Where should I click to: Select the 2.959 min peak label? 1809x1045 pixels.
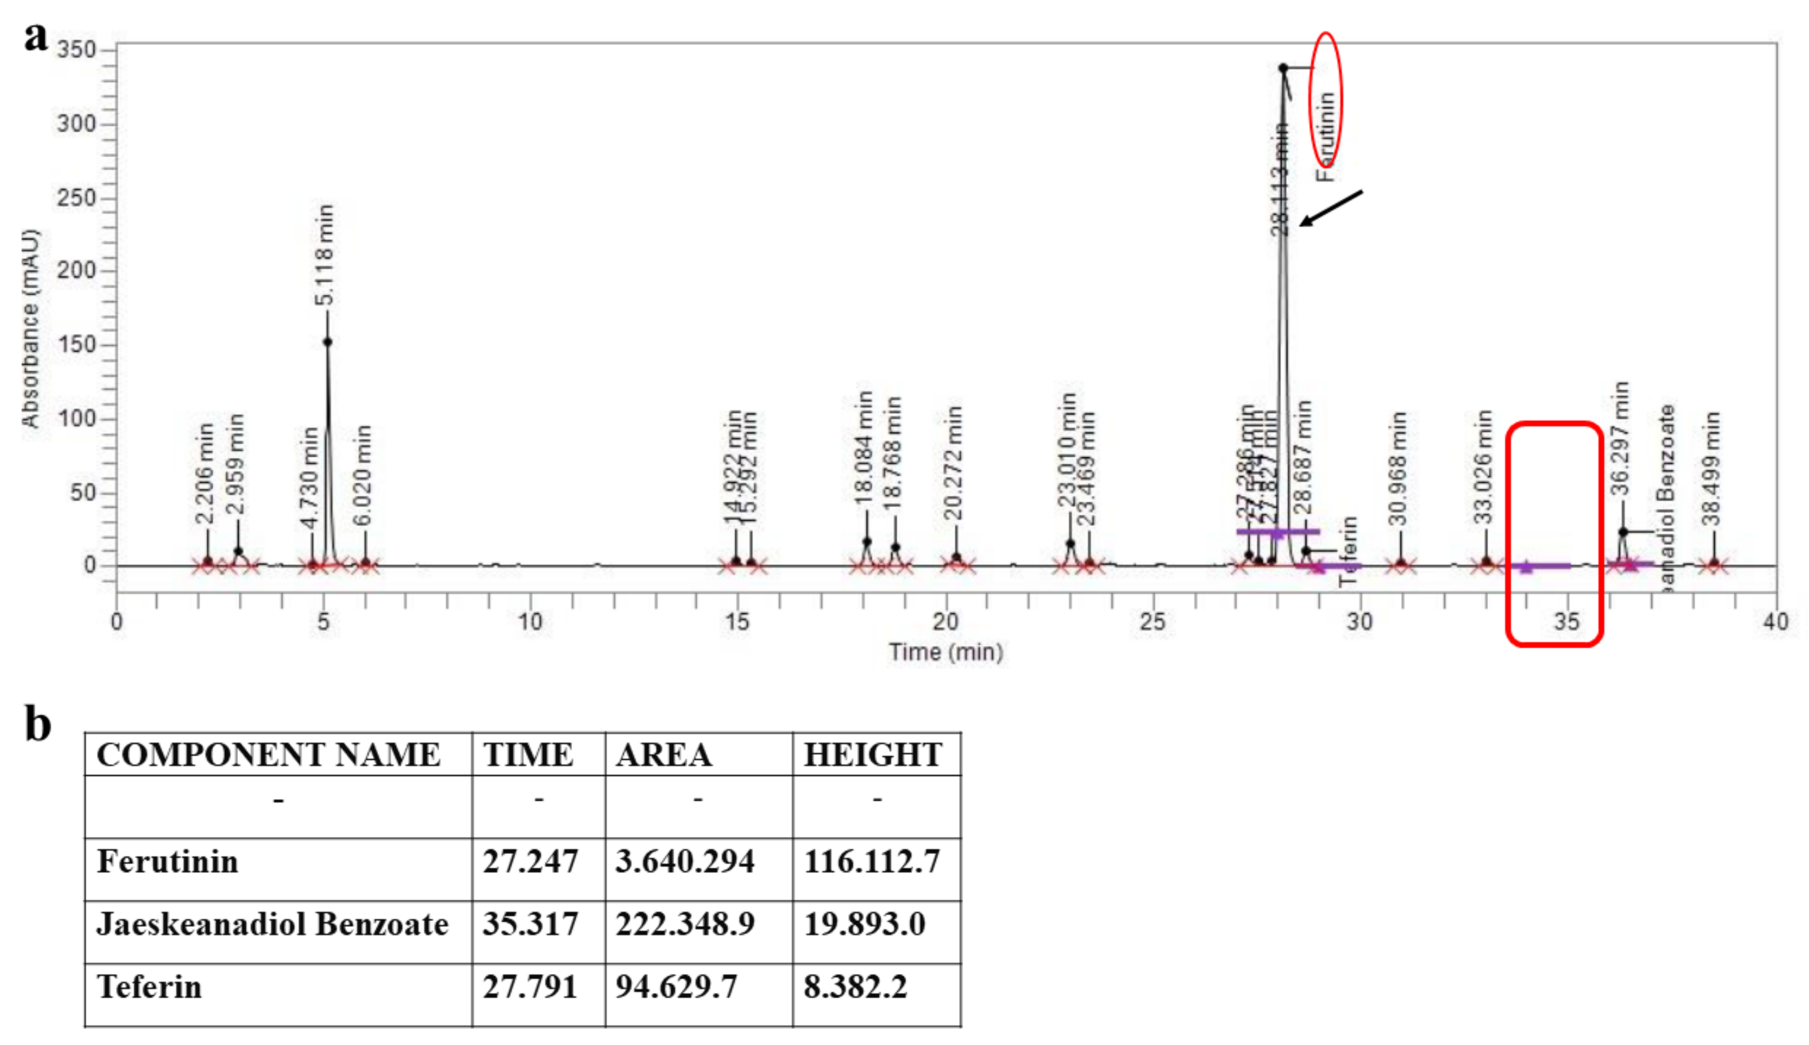[x=236, y=464]
